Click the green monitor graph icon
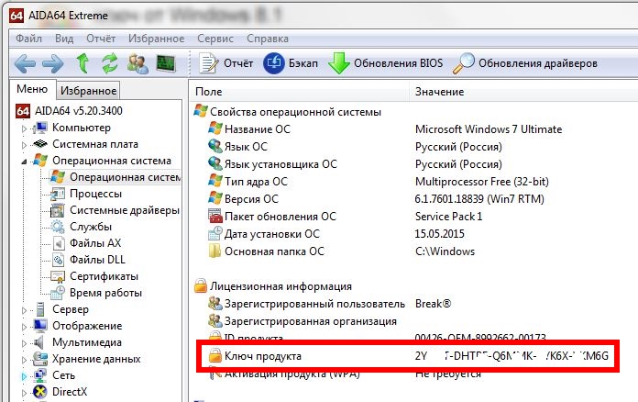This screenshot has height=402, width=638. point(166,63)
